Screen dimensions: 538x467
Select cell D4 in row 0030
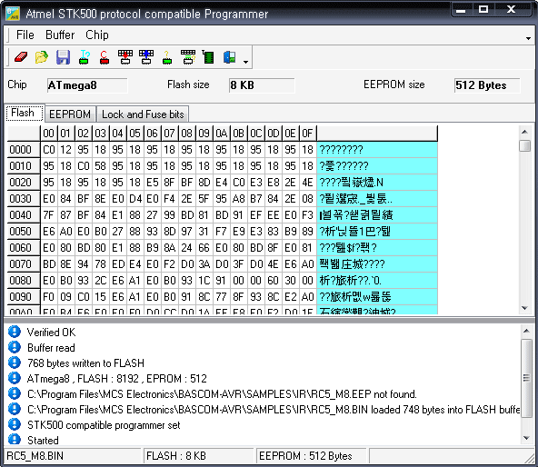[x=135, y=199]
